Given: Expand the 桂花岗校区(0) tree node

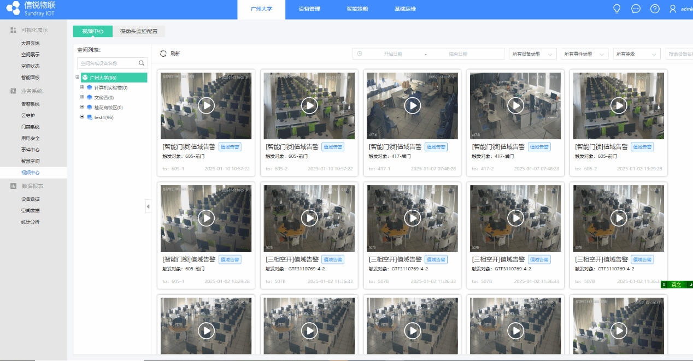Looking at the screenshot, I should (82, 107).
